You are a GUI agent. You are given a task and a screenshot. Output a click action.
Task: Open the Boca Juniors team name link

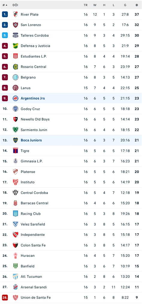(31, 140)
